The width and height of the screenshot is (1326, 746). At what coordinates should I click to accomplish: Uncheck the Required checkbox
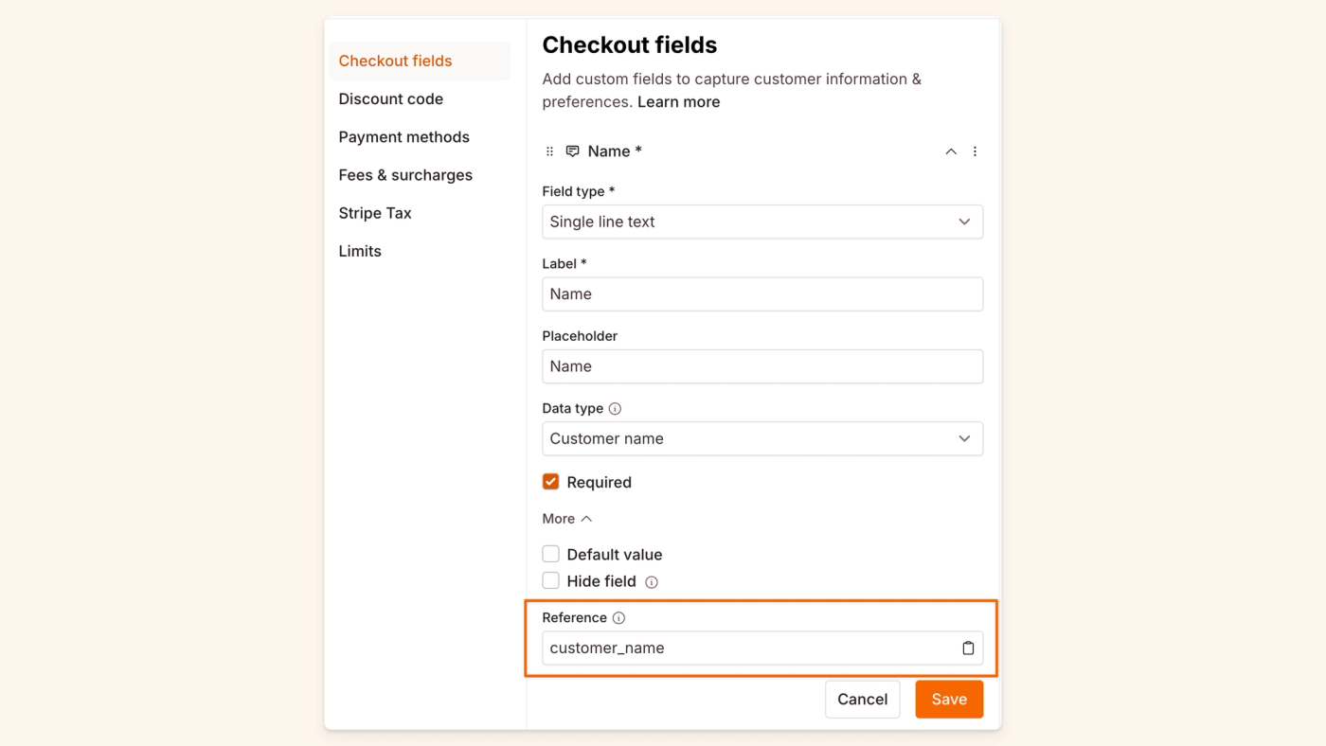[x=551, y=482]
